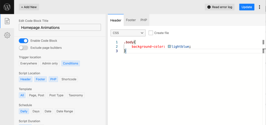This screenshot has width=266, height=125.
Task: Click the info icon in Read error log
Action: [209, 7]
